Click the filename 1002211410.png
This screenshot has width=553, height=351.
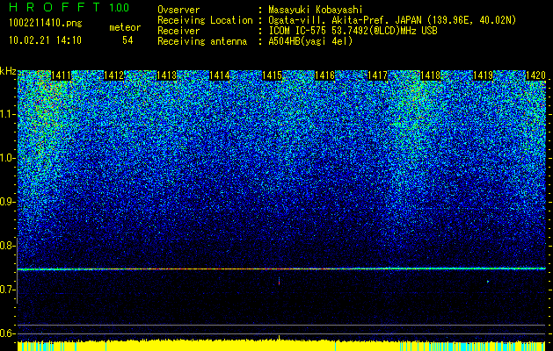[45, 24]
